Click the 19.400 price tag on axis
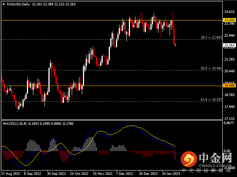 pyautogui.click(x=229, y=86)
